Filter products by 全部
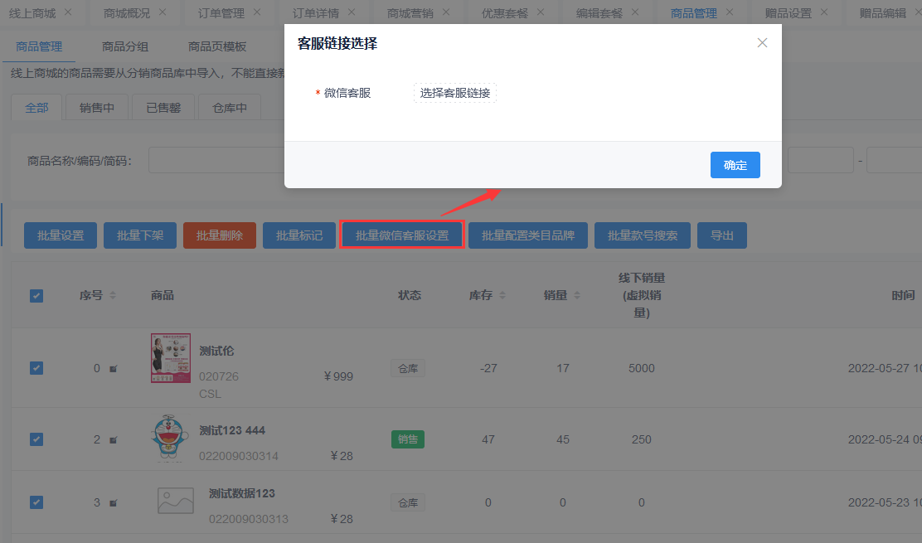This screenshot has height=543, width=922. pyautogui.click(x=36, y=108)
